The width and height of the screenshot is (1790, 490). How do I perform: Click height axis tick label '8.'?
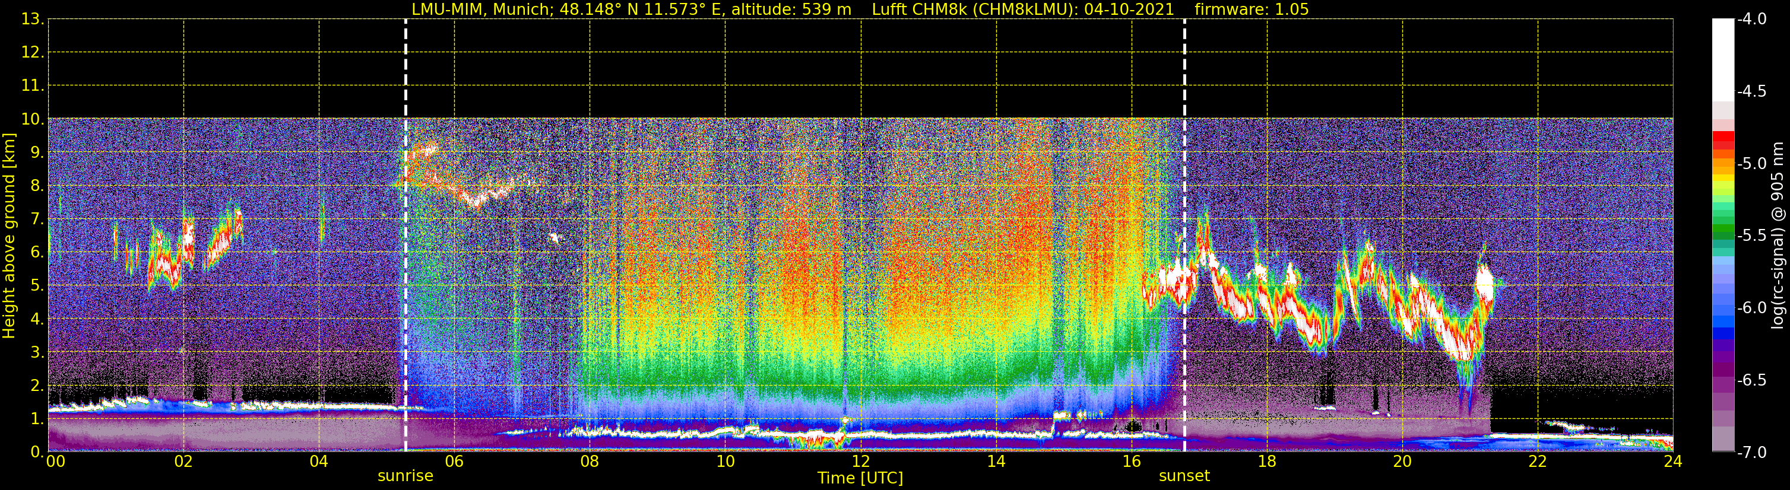(x=37, y=186)
